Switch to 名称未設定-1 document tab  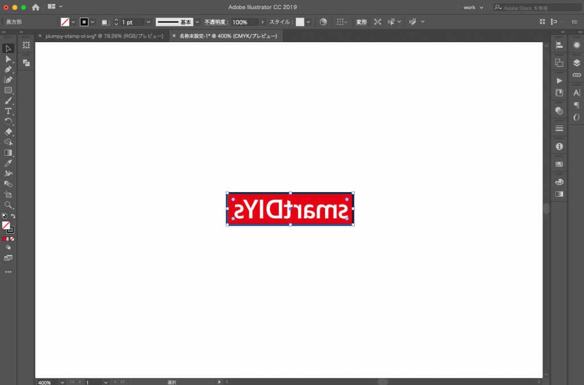pyautogui.click(x=228, y=36)
